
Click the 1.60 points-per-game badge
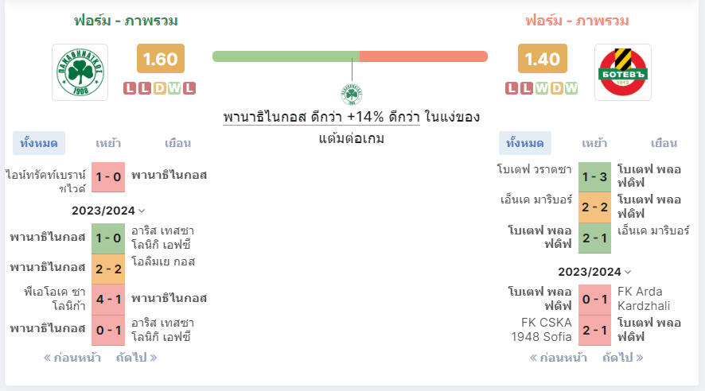(161, 58)
